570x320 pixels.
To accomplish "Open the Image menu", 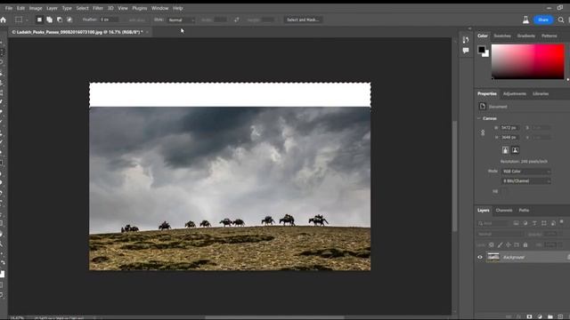I will click(x=36, y=8).
